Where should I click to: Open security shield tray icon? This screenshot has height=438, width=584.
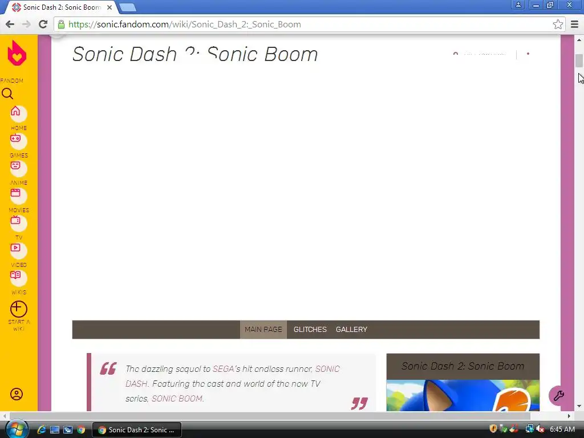(493, 429)
